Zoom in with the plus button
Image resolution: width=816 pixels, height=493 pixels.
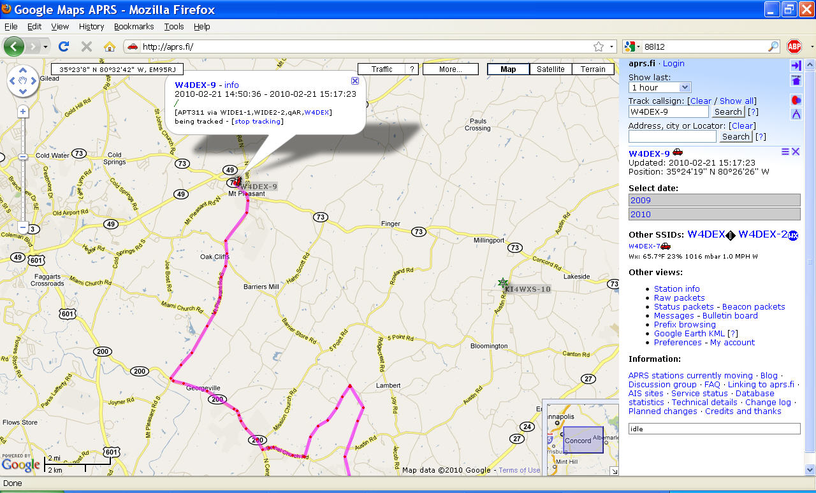click(x=23, y=111)
